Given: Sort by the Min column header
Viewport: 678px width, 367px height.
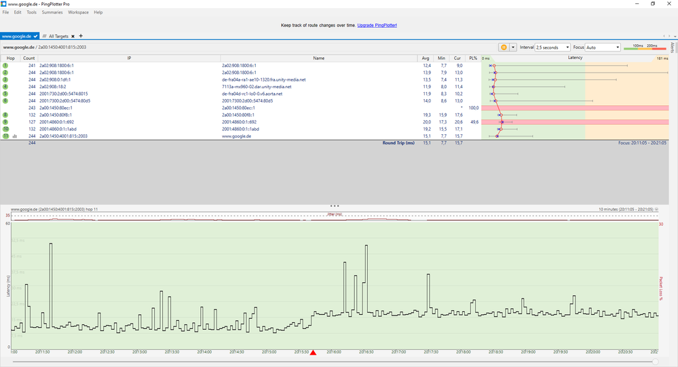Looking at the screenshot, I should click(441, 58).
